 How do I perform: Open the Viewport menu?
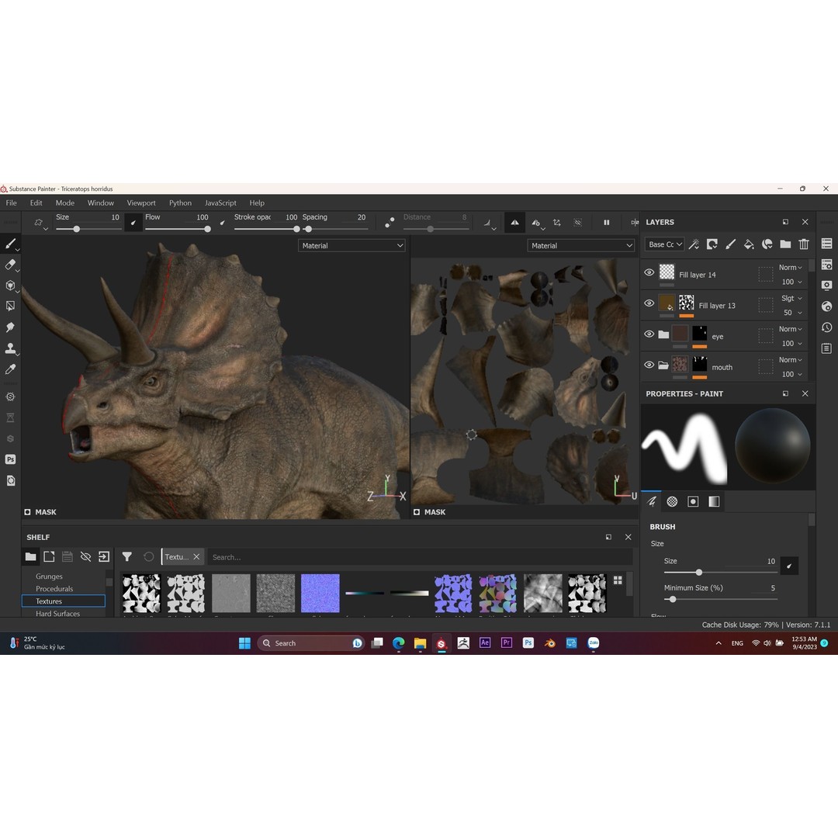pyautogui.click(x=141, y=203)
